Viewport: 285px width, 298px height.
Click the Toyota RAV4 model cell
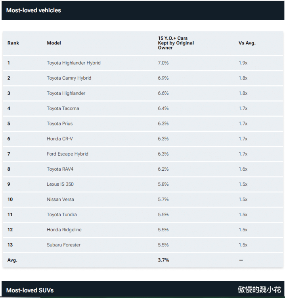[60, 169]
